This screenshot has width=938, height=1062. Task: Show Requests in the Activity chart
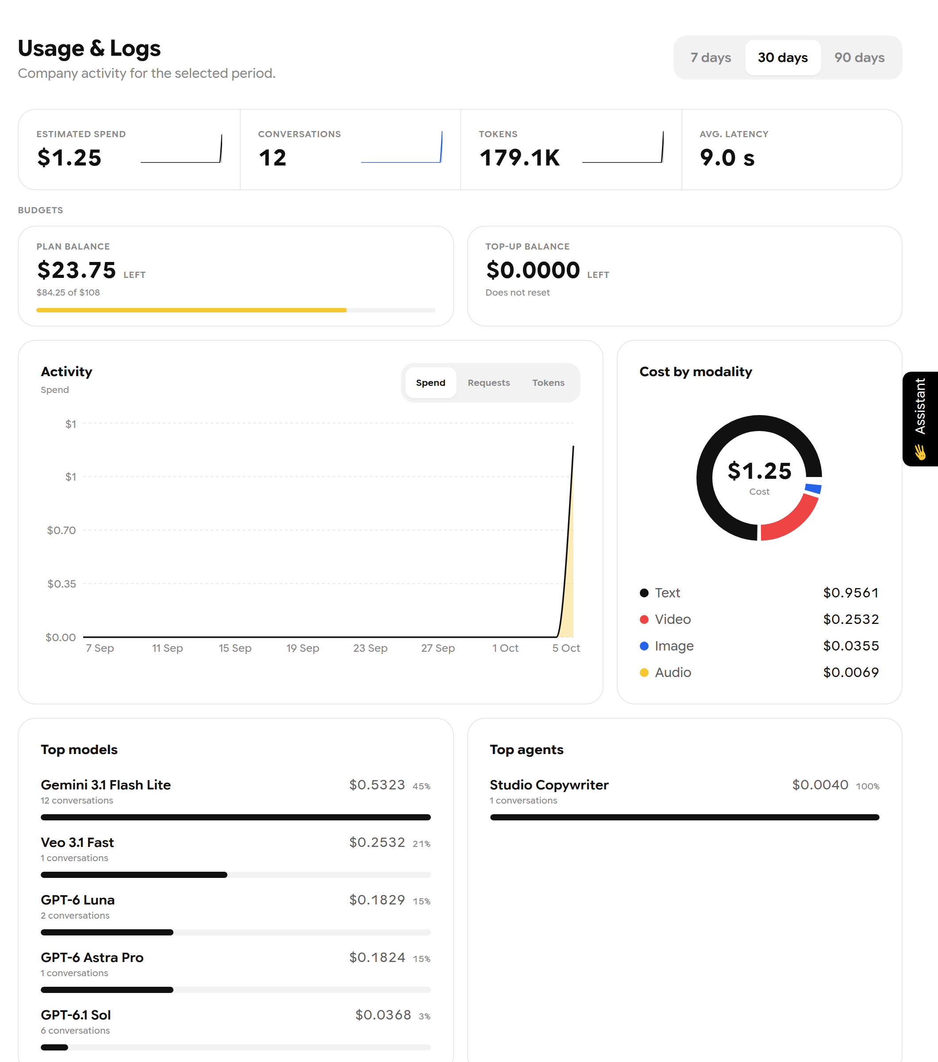coord(488,383)
